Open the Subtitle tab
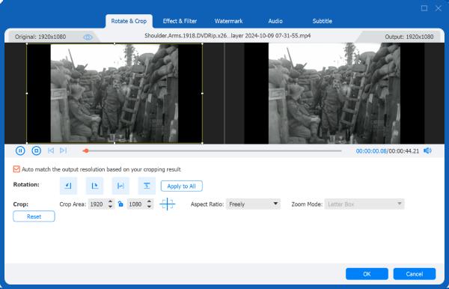This screenshot has width=449, height=289. 322,21
